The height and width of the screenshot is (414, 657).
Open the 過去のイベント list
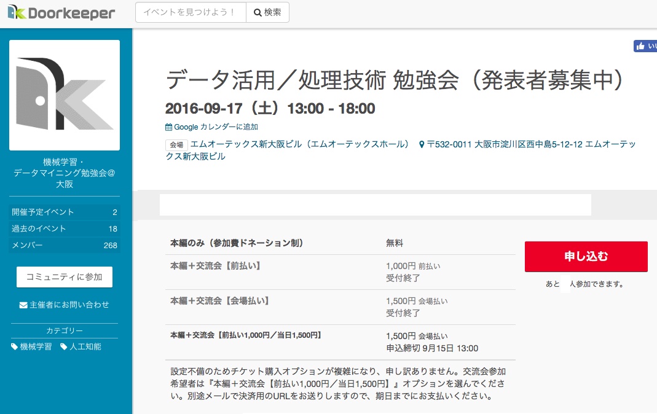pyautogui.click(x=65, y=228)
